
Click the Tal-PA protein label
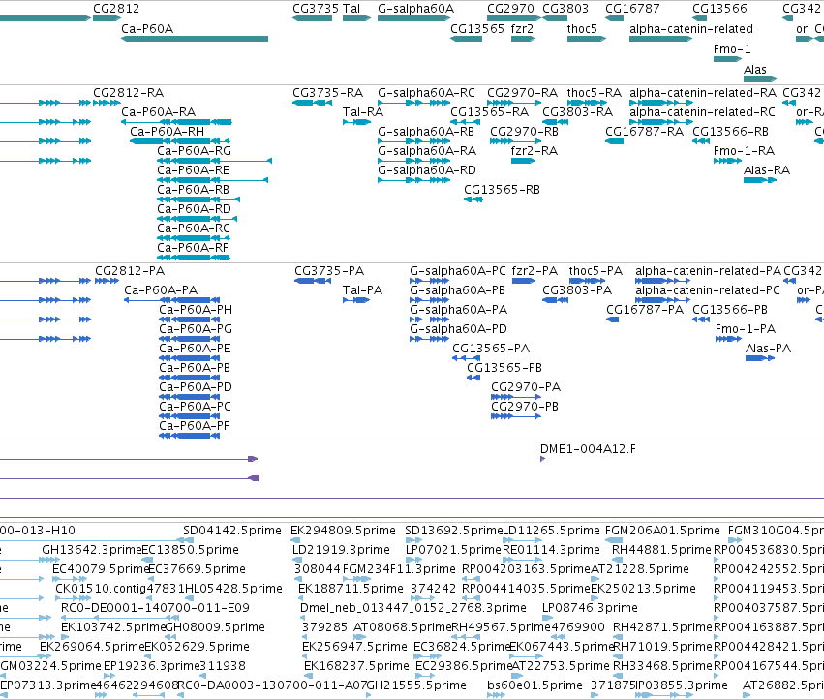pyautogui.click(x=362, y=290)
